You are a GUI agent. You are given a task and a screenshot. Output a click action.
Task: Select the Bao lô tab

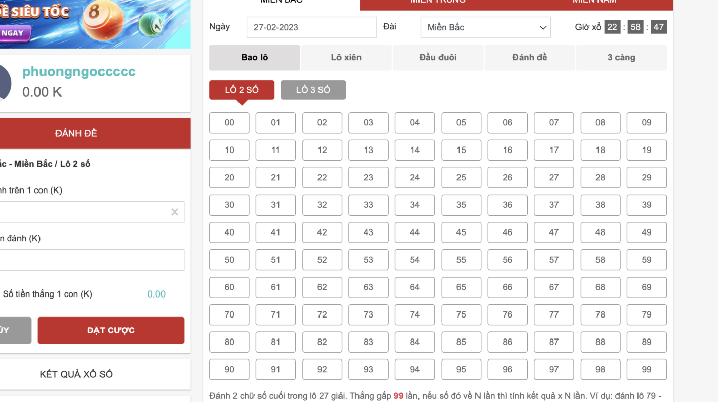pos(254,58)
